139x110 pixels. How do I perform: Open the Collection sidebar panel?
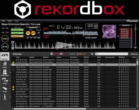click(5, 56)
